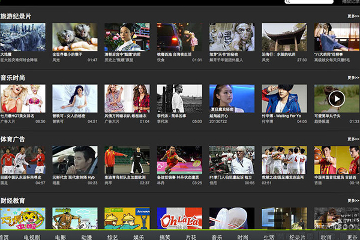This screenshot has width=360, height=240.
Task: Open the Lenovo cartoon thumbnail
Action: click(127, 218)
